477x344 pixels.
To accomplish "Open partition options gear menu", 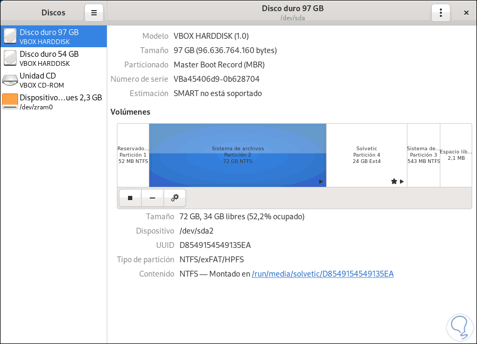I will 175,198.
